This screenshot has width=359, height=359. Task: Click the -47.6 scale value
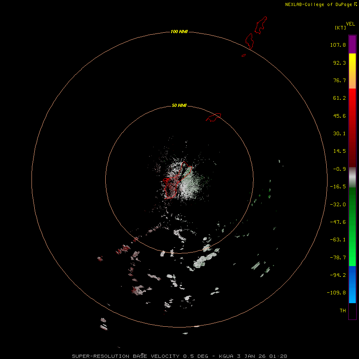point(338,222)
